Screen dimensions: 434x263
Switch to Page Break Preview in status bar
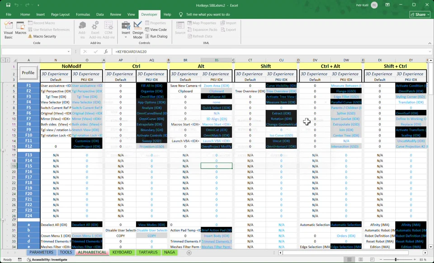[x=372, y=259]
